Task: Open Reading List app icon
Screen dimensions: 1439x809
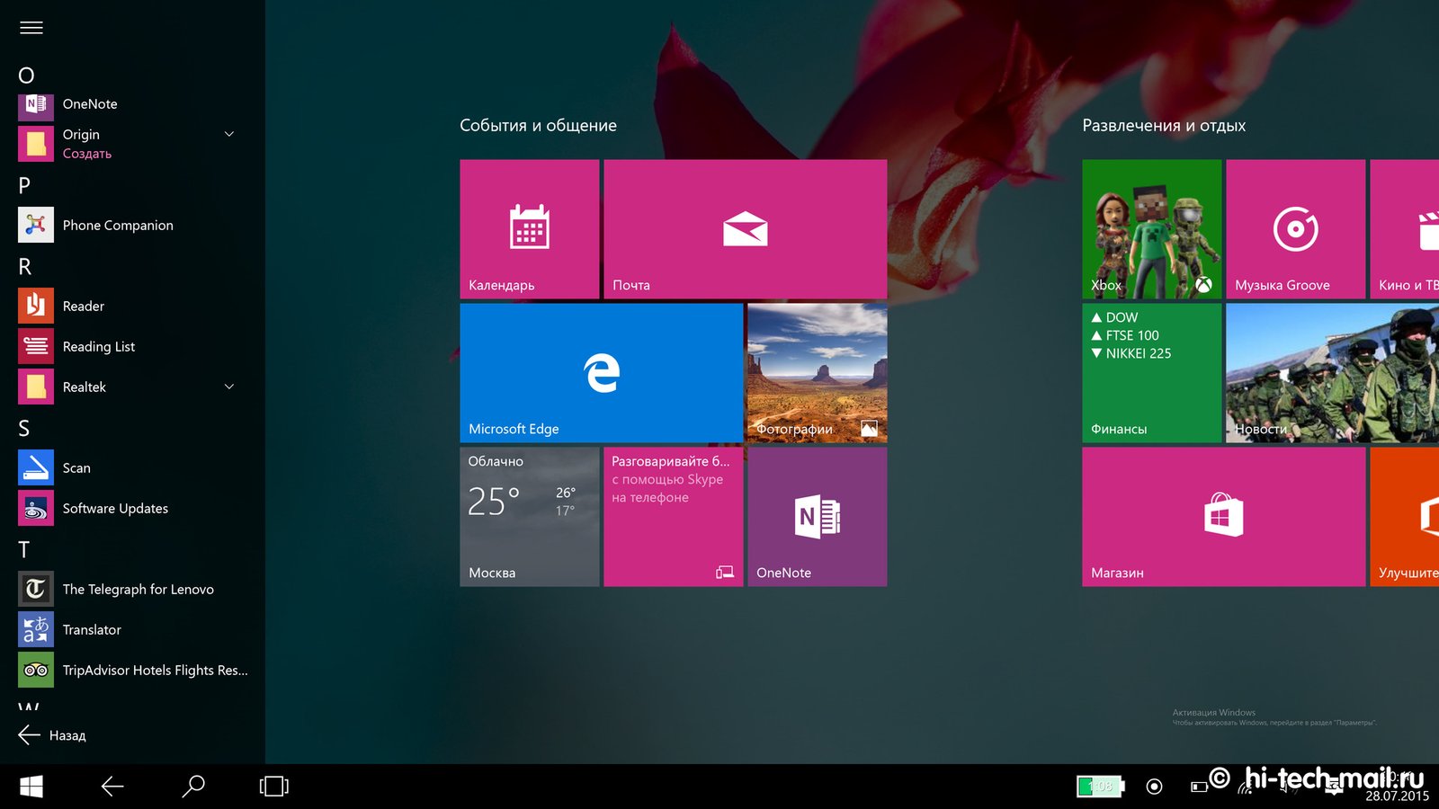Action: 36,346
